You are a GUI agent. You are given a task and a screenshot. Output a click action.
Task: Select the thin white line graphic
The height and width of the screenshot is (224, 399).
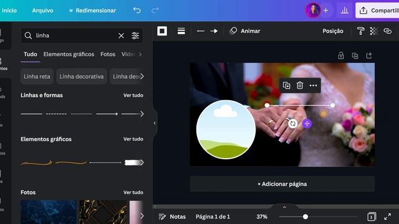[x=105, y=162]
